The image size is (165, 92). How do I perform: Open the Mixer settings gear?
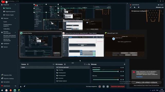125,64
